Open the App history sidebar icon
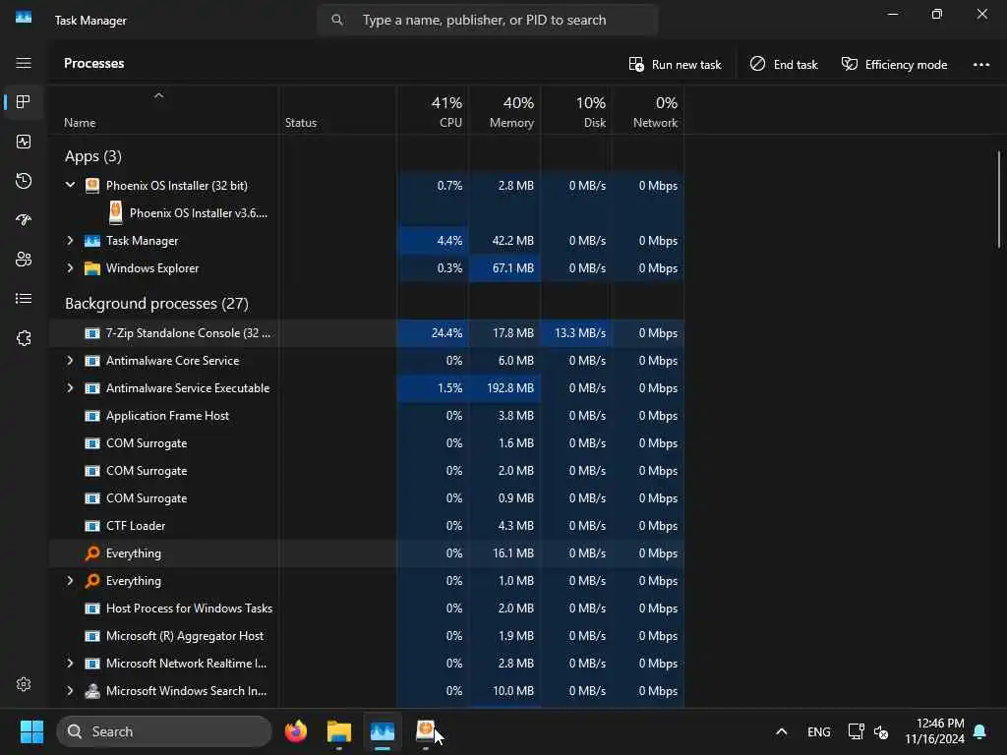The image size is (1007, 755). (24, 181)
